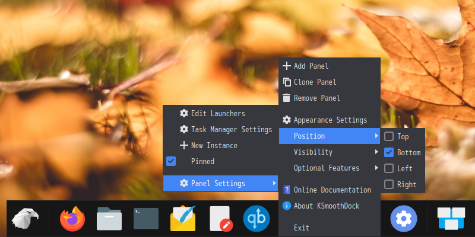The height and width of the screenshot is (237, 475).
Task: Check the Top position checkbox
Action: pyautogui.click(x=389, y=136)
